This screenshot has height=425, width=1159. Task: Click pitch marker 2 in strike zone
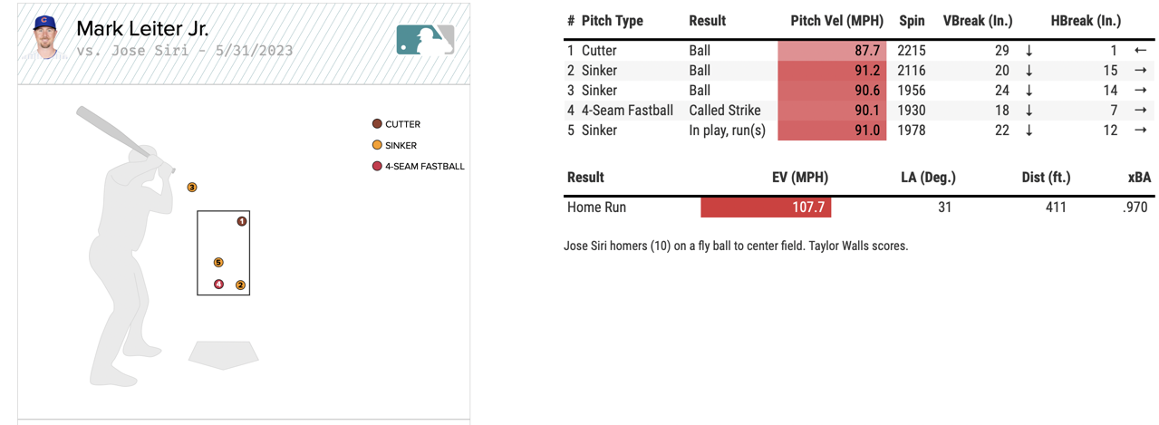click(x=240, y=285)
